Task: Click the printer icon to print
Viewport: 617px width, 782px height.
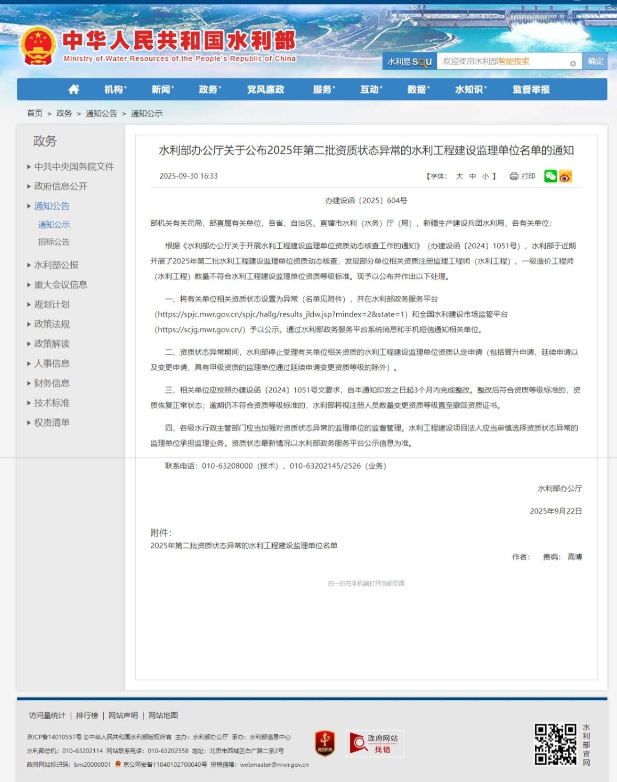Action: pyautogui.click(x=514, y=177)
